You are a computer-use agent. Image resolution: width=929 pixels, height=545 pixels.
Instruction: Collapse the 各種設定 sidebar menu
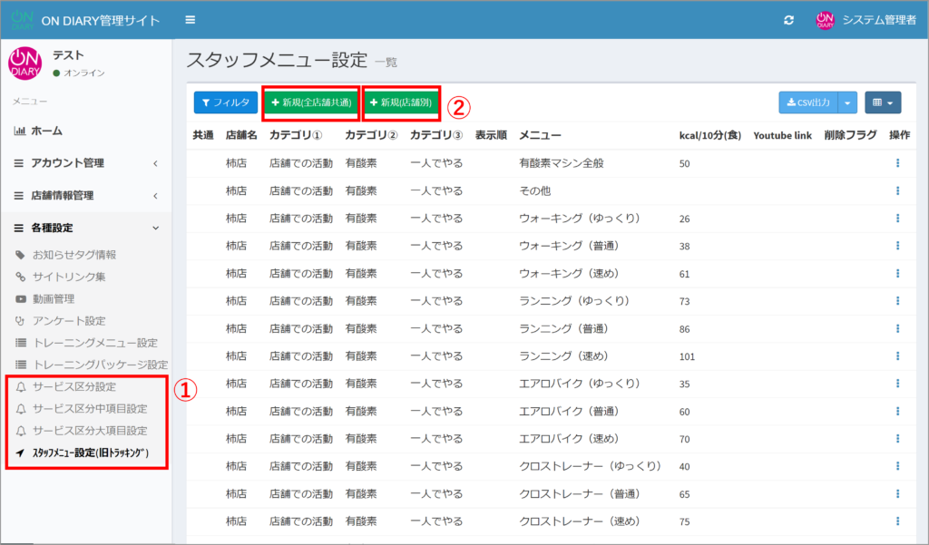point(85,228)
